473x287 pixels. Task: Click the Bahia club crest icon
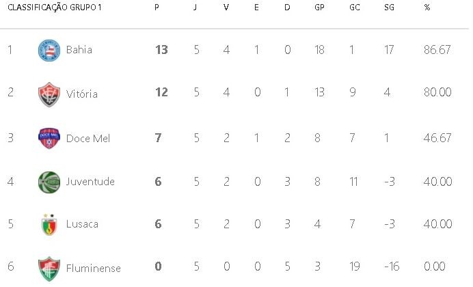pyautogui.click(x=49, y=51)
